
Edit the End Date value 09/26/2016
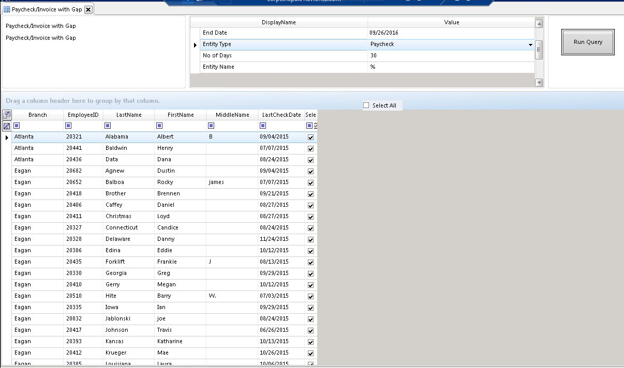[451, 33]
